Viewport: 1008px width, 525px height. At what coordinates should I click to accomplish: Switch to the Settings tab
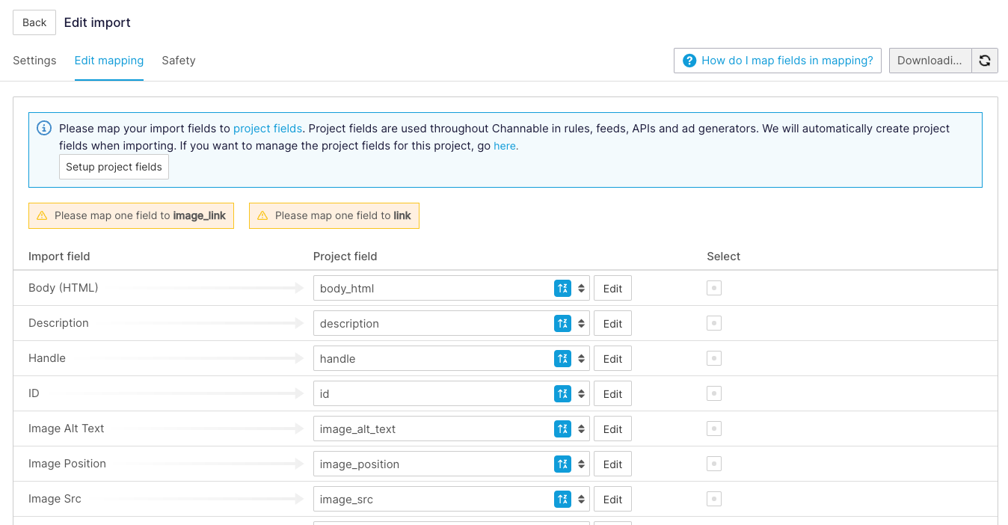coord(34,61)
